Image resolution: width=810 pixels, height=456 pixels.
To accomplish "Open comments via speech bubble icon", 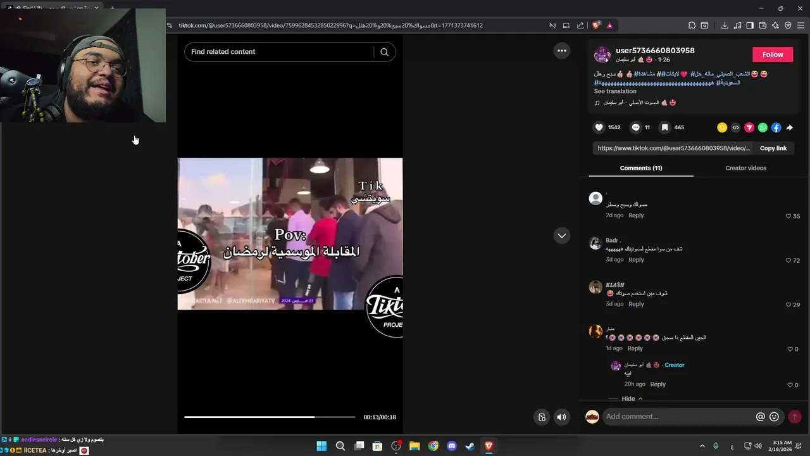I will click(635, 127).
